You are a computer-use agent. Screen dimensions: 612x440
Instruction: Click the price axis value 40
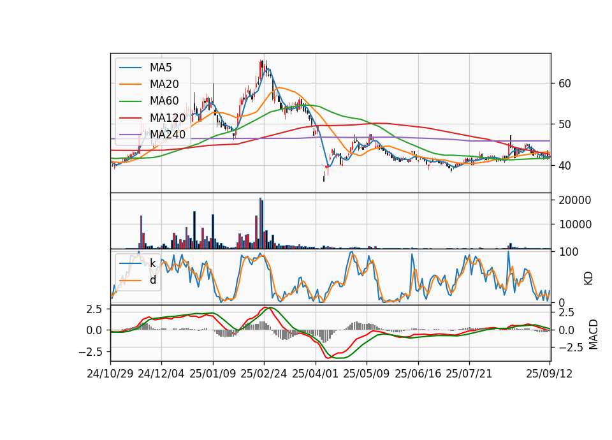pyautogui.click(x=565, y=166)
